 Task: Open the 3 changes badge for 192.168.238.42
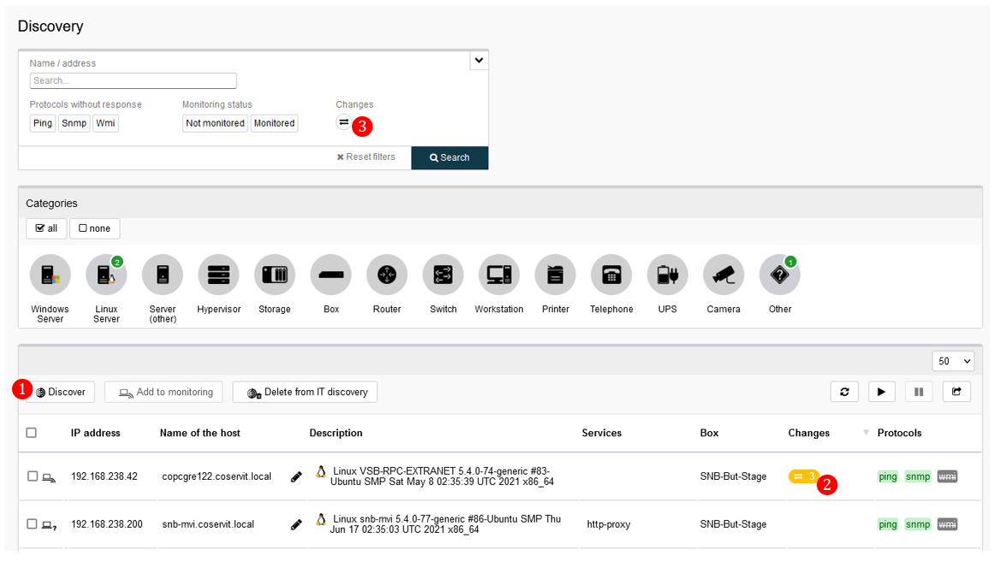803,476
